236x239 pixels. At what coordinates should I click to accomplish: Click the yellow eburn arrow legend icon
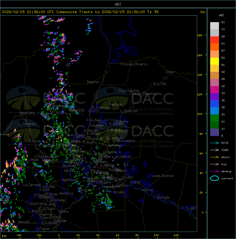(214, 157)
